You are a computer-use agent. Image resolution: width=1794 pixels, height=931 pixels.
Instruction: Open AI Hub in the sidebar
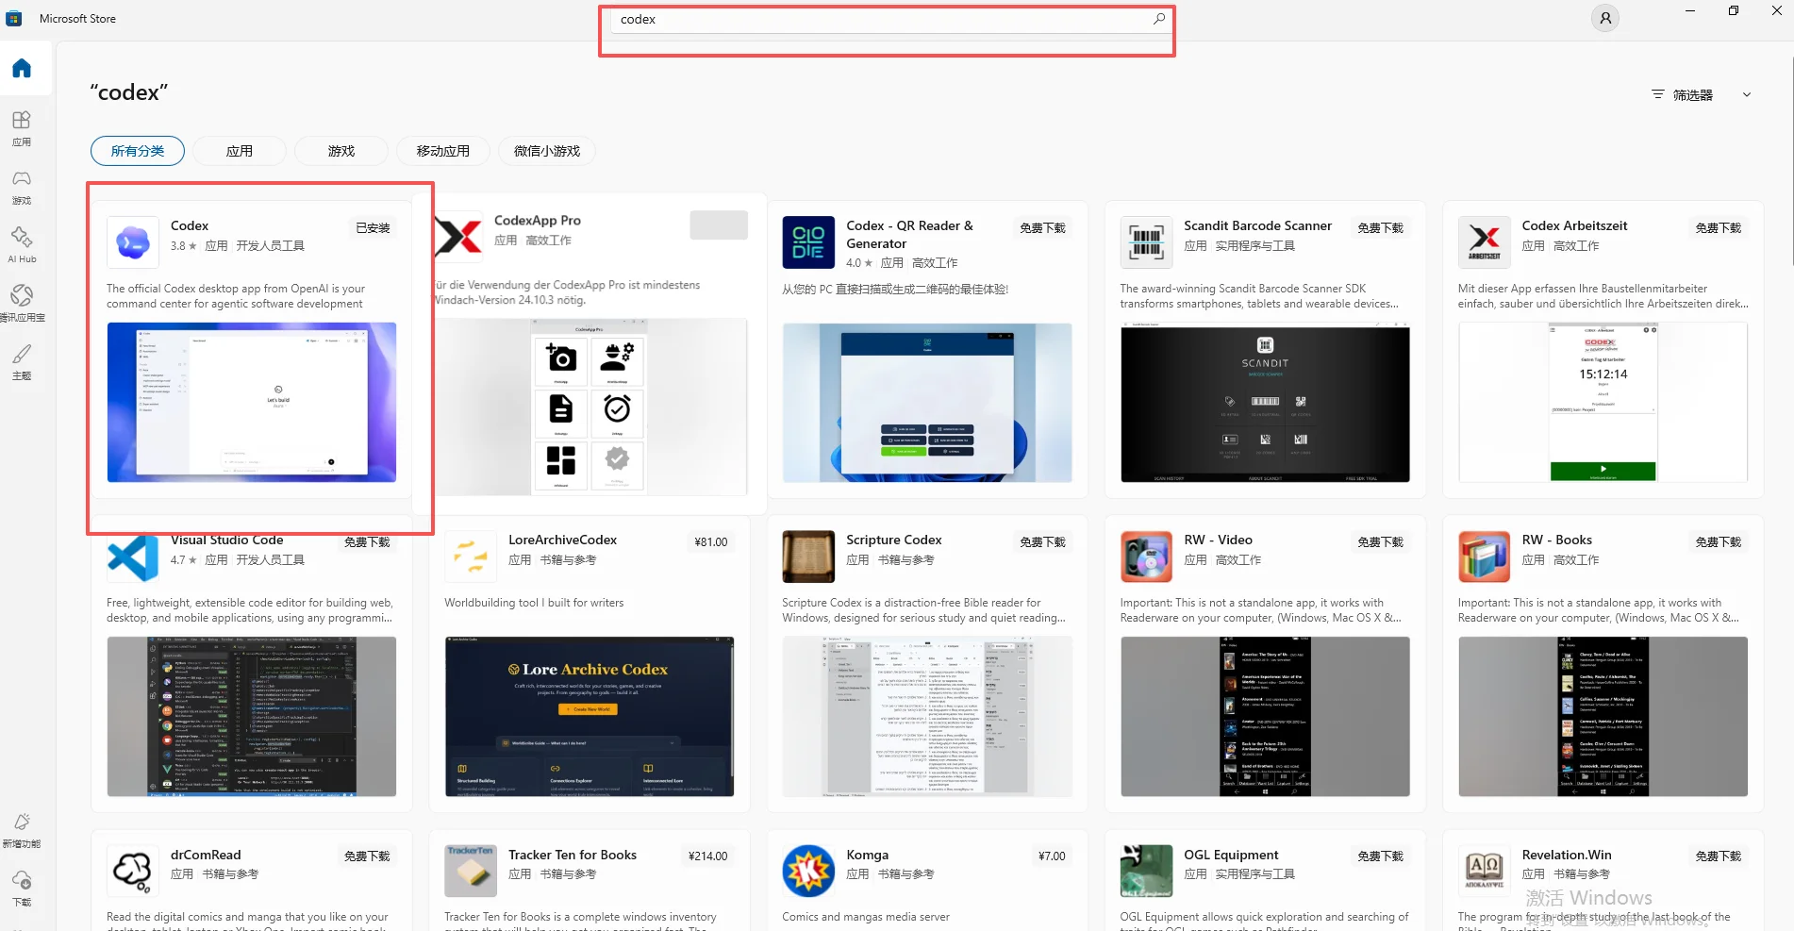pos(22,245)
